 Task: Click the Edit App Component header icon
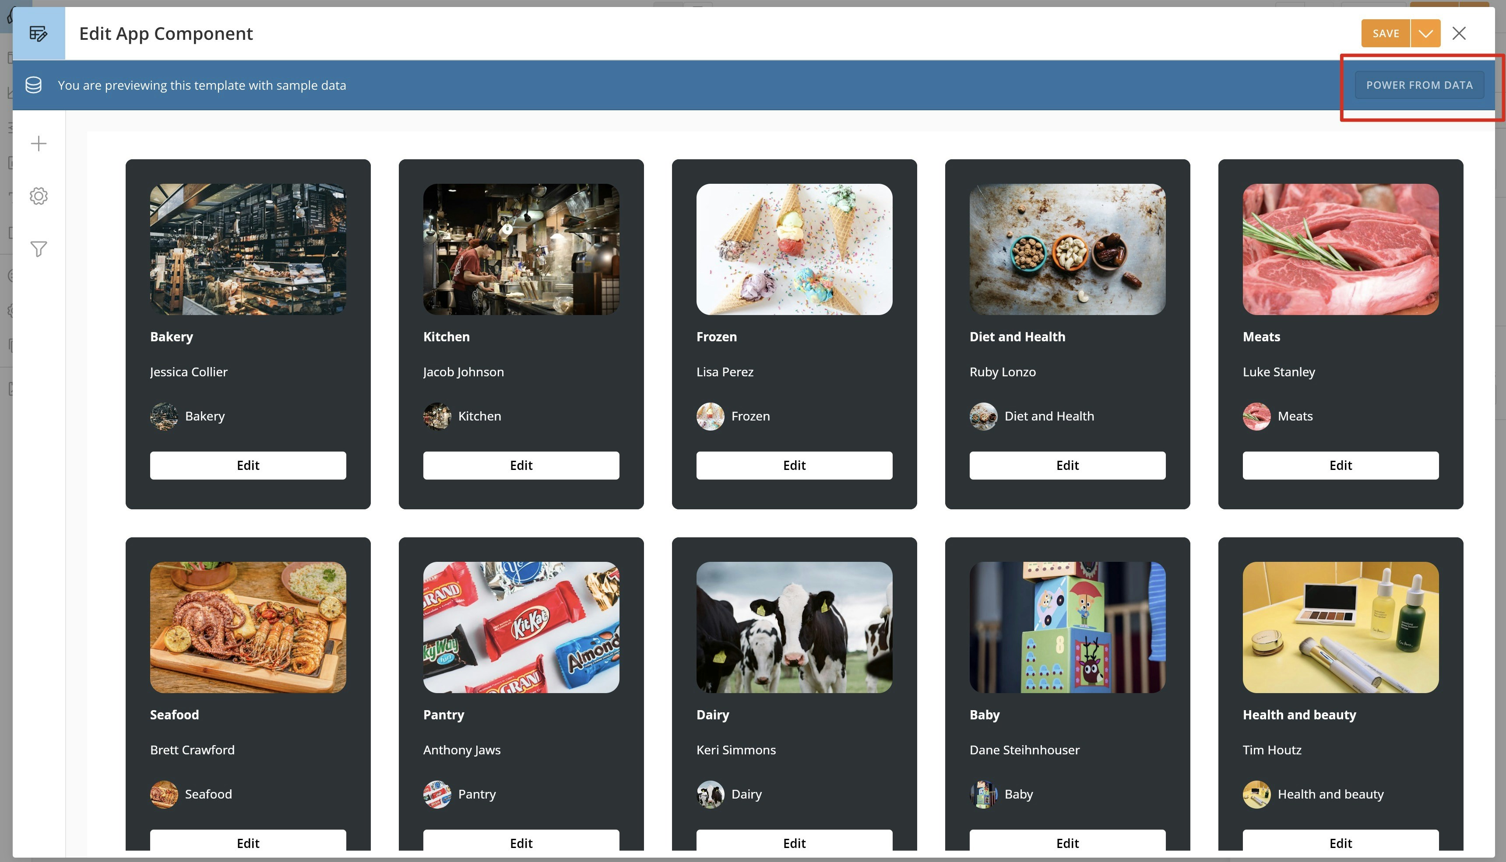(x=39, y=34)
